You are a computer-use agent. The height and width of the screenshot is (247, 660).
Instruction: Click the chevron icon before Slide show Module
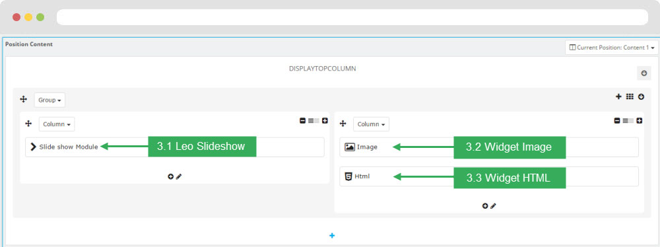[x=34, y=147]
